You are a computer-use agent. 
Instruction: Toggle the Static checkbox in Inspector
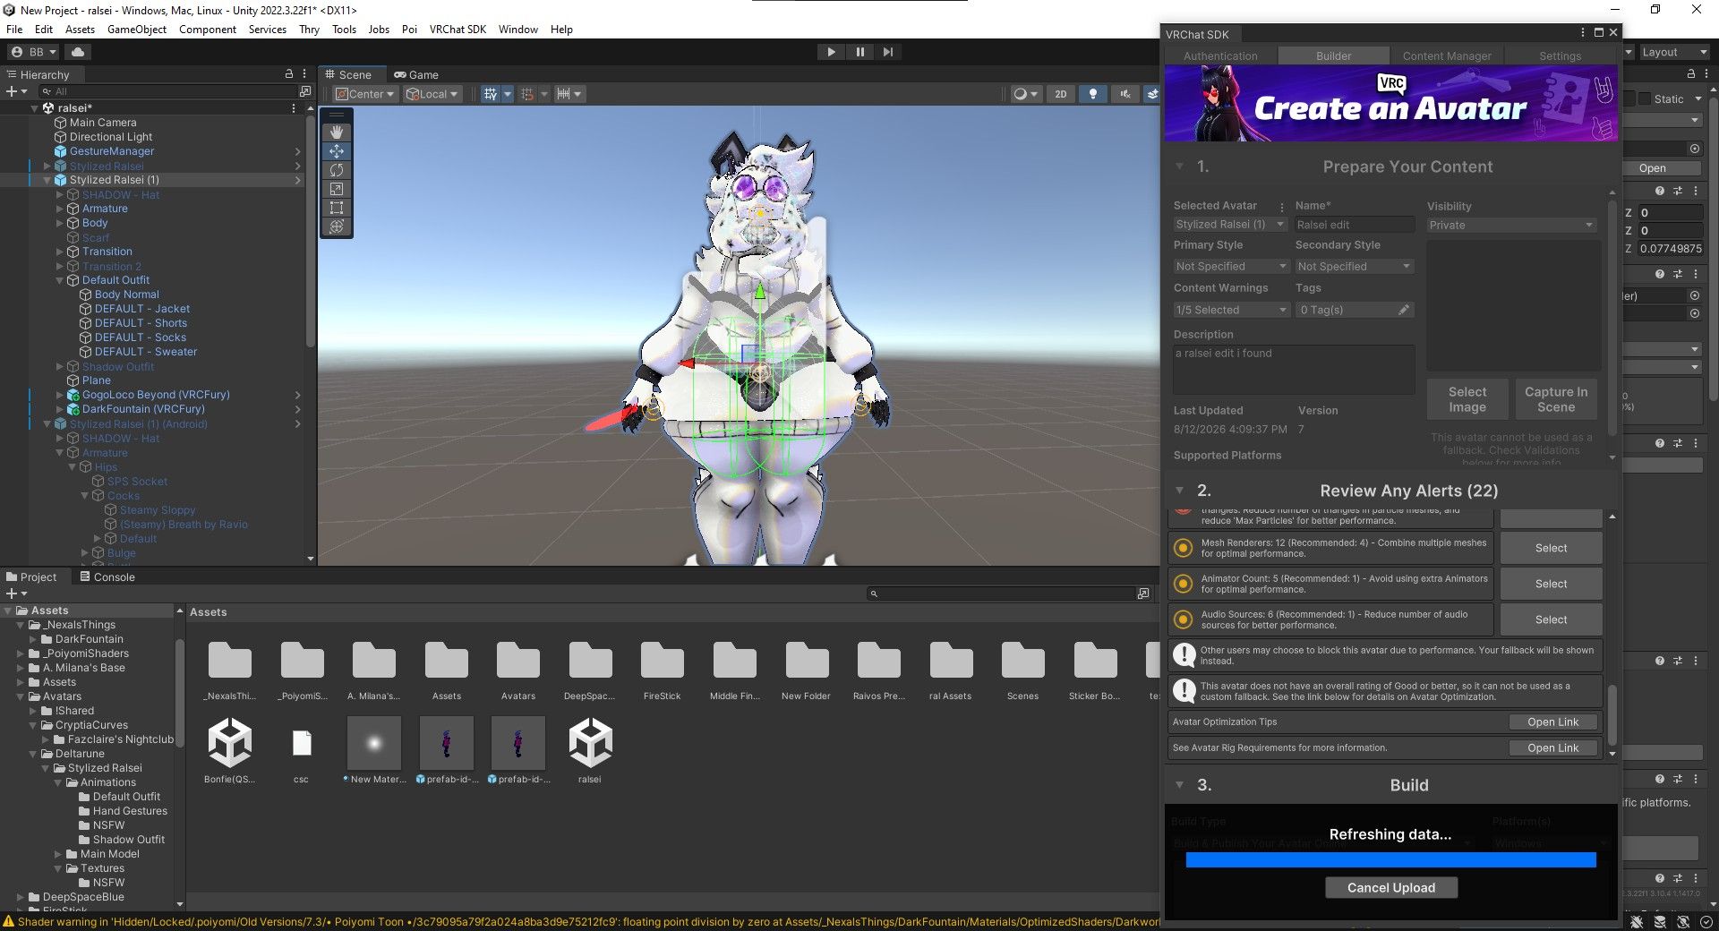pos(1644,98)
